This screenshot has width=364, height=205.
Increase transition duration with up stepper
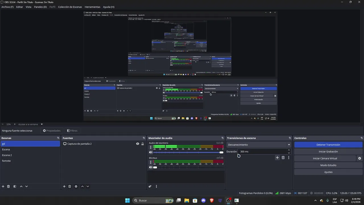289,150
